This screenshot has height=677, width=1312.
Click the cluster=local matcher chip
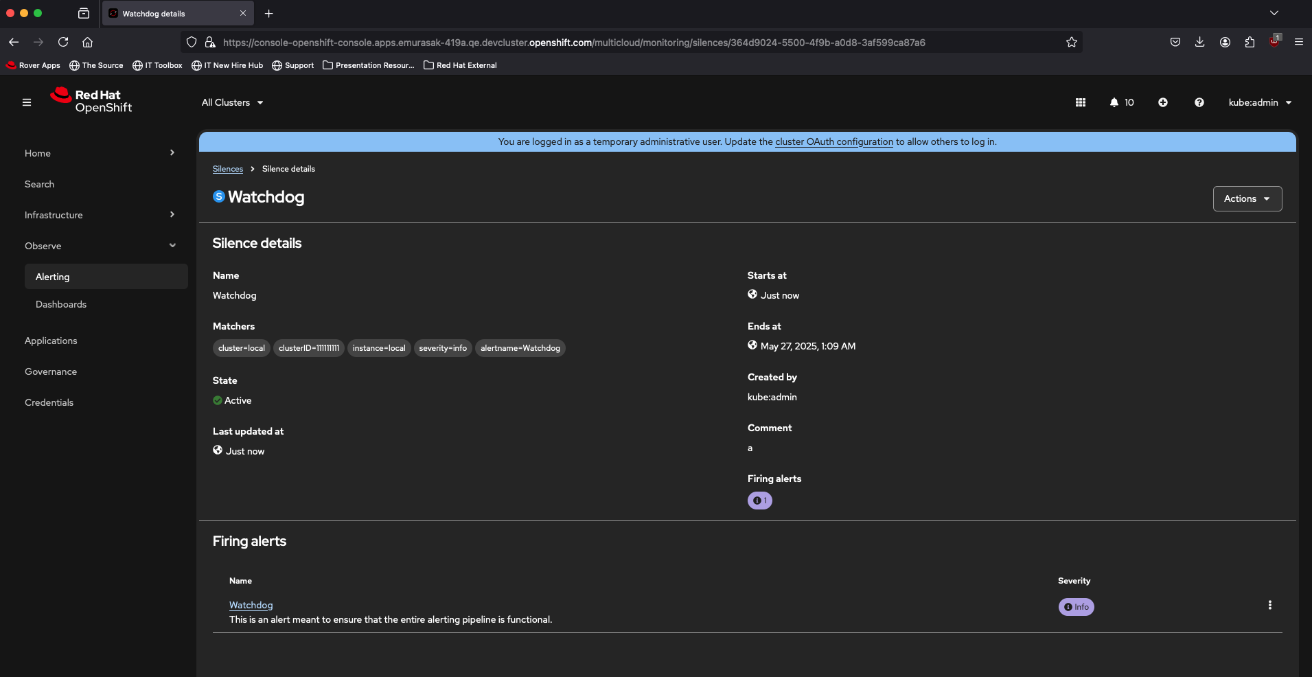242,348
